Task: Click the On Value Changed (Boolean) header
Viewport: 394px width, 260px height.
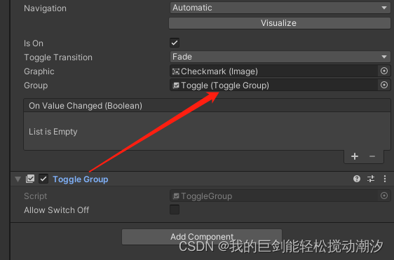Action: click(207, 106)
